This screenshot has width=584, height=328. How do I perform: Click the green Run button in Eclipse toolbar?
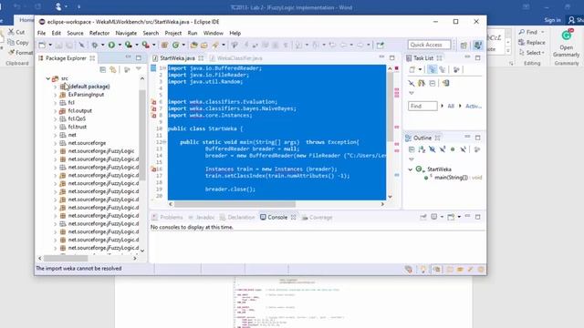(x=111, y=45)
